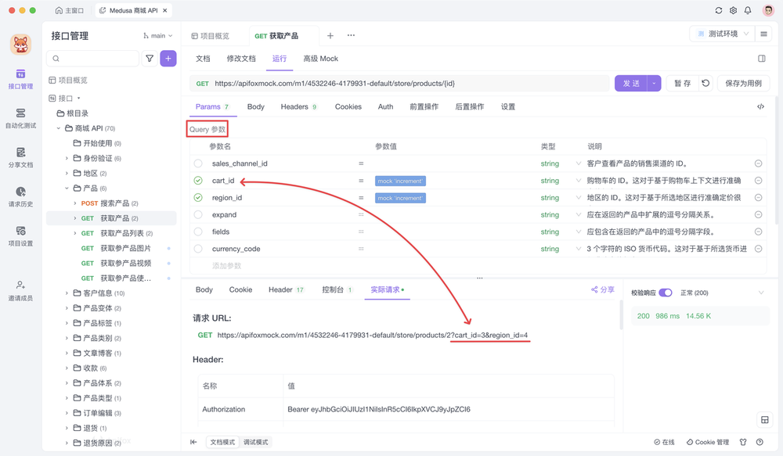The image size is (783, 456).
Task: Open the 分享文档 sidebar panel
Action: pos(21,158)
